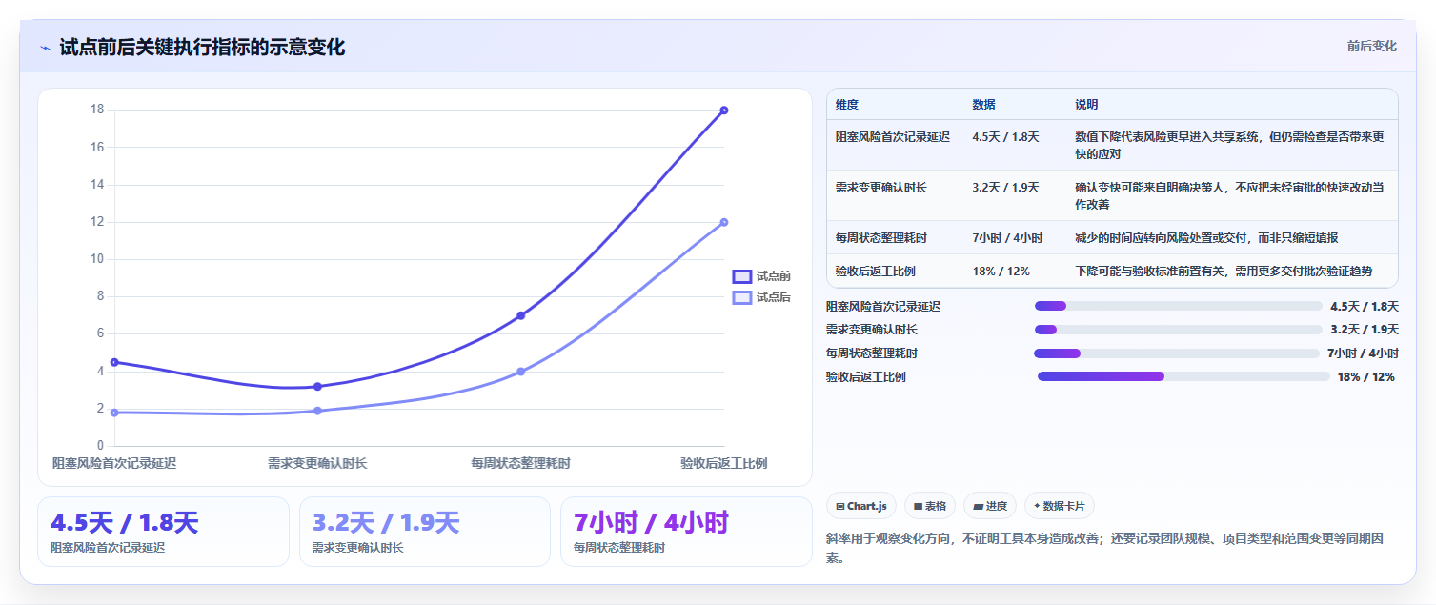The width and height of the screenshot is (1436, 605).
Task: Click the 数据 column header
Action: click(x=984, y=105)
